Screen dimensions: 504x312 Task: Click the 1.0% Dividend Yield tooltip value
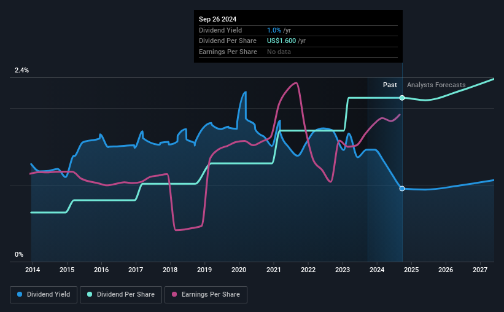pyautogui.click(x=274, y=30)
